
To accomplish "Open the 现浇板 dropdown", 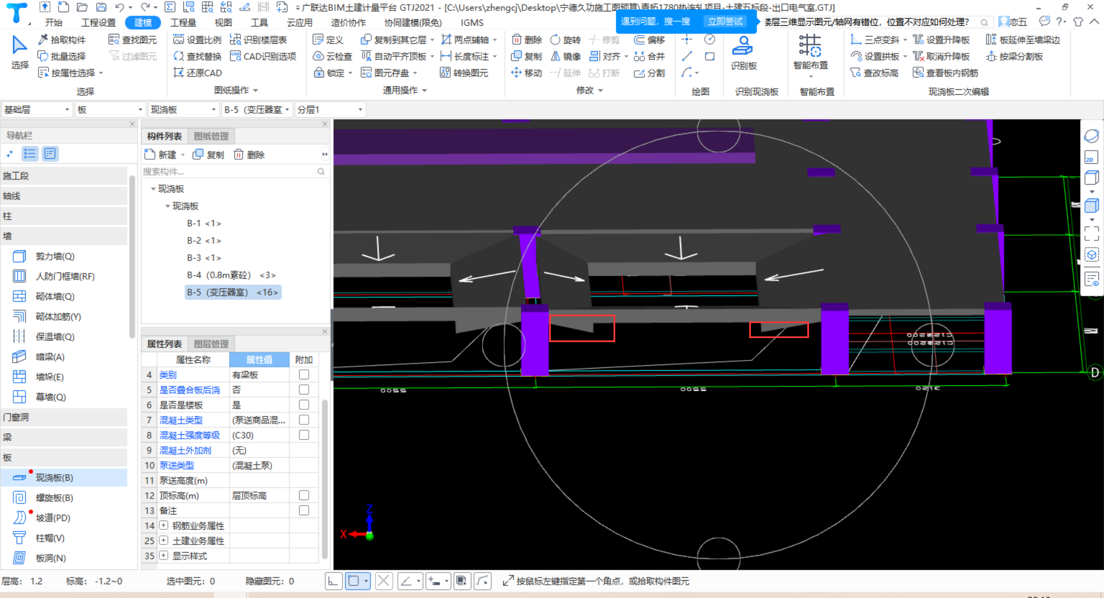I will (x=183, y=110).
